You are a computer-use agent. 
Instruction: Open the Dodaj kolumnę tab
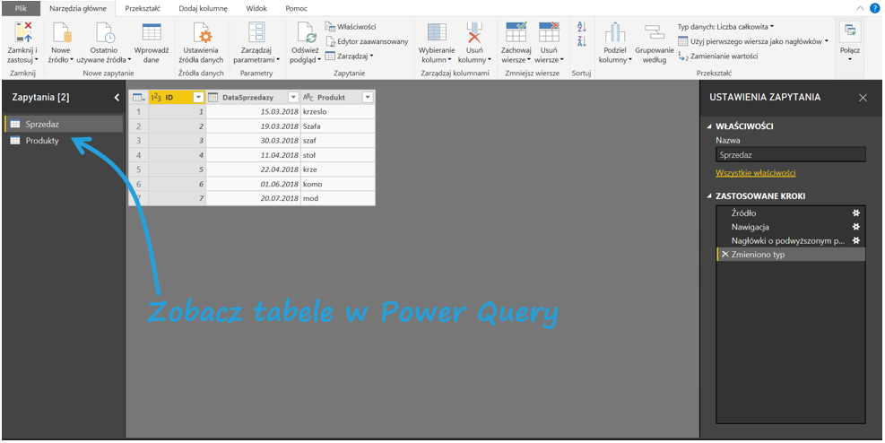pyautogui.click(x=203, y=8)
